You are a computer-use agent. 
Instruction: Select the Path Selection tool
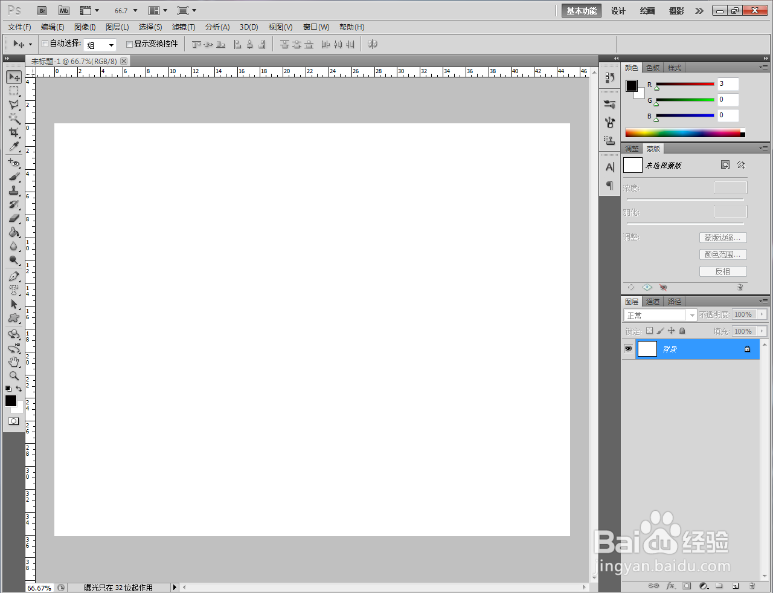(14, 304)
